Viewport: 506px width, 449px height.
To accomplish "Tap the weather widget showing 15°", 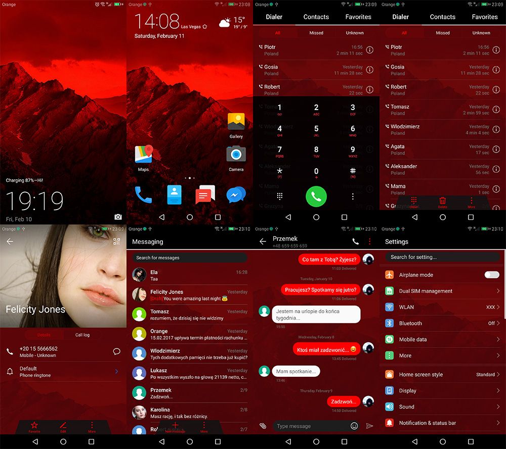I will click(x=233, y=23).
